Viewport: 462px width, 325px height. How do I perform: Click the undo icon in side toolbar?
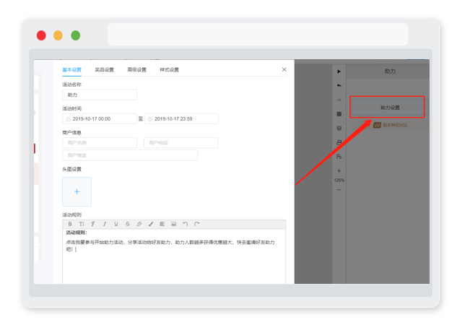[339, 85]
